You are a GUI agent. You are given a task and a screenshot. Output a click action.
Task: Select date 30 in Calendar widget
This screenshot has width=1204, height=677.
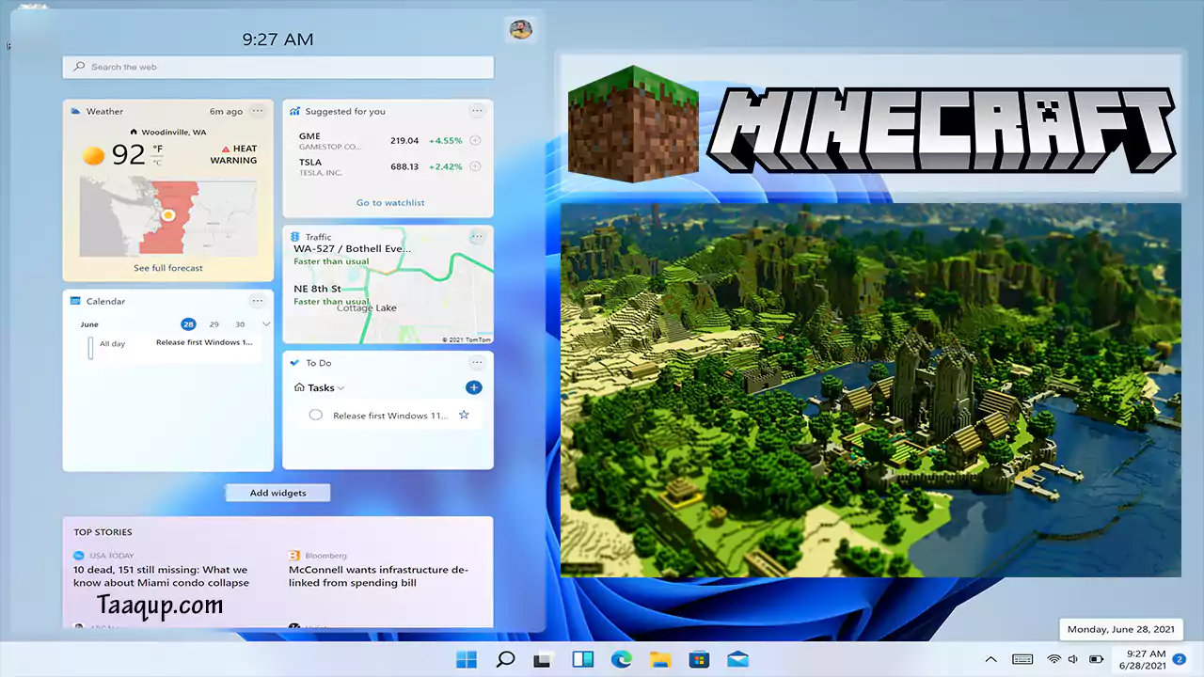pos(240,324)
